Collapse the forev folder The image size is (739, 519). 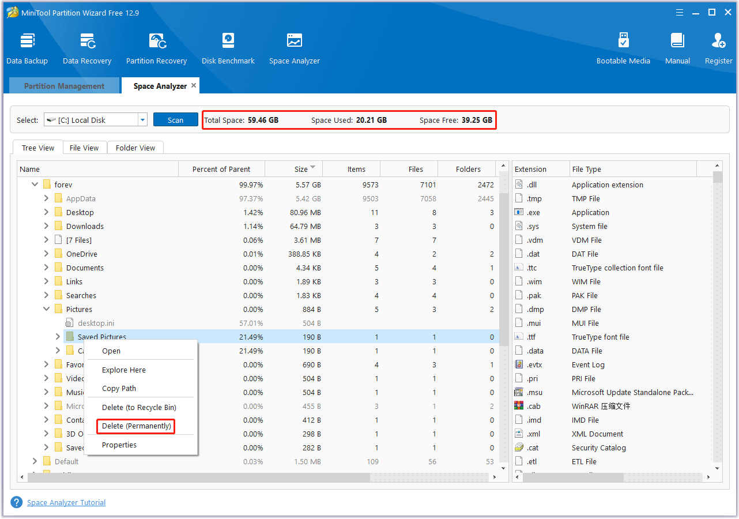tap(35, 185)
